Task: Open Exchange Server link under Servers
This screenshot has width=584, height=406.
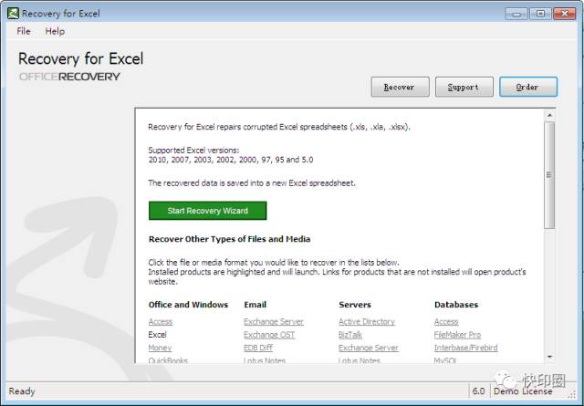Action: point(369,348)
